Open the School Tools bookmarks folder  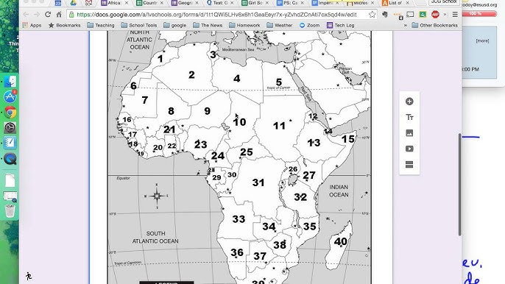click(139, 25)
